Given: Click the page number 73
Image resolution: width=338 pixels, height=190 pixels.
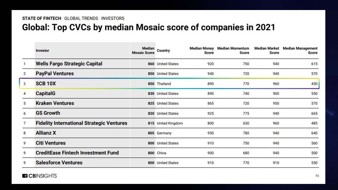Looking at the screenshot, I should [x=317, y=176].
